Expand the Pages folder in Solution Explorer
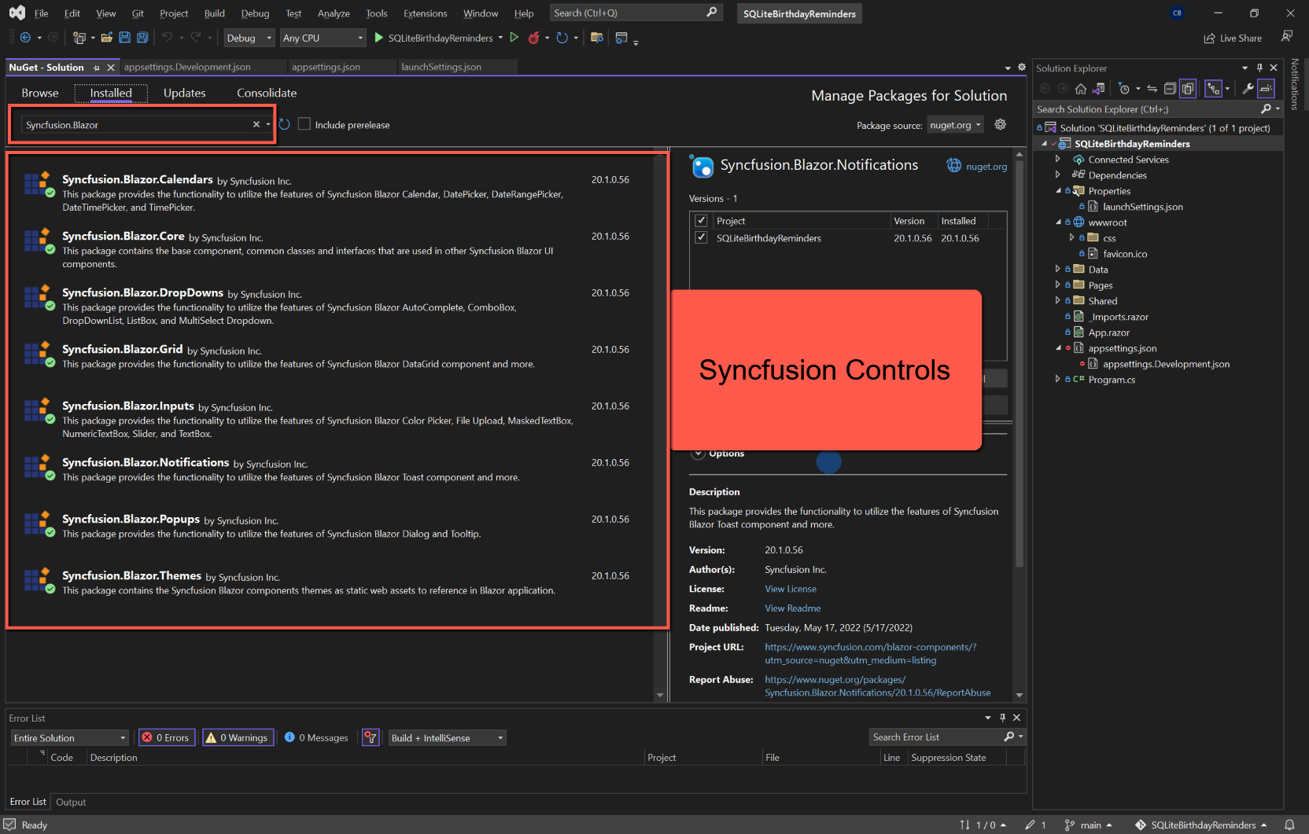This screenshot has height=834, width=1309. (1058, 285)
